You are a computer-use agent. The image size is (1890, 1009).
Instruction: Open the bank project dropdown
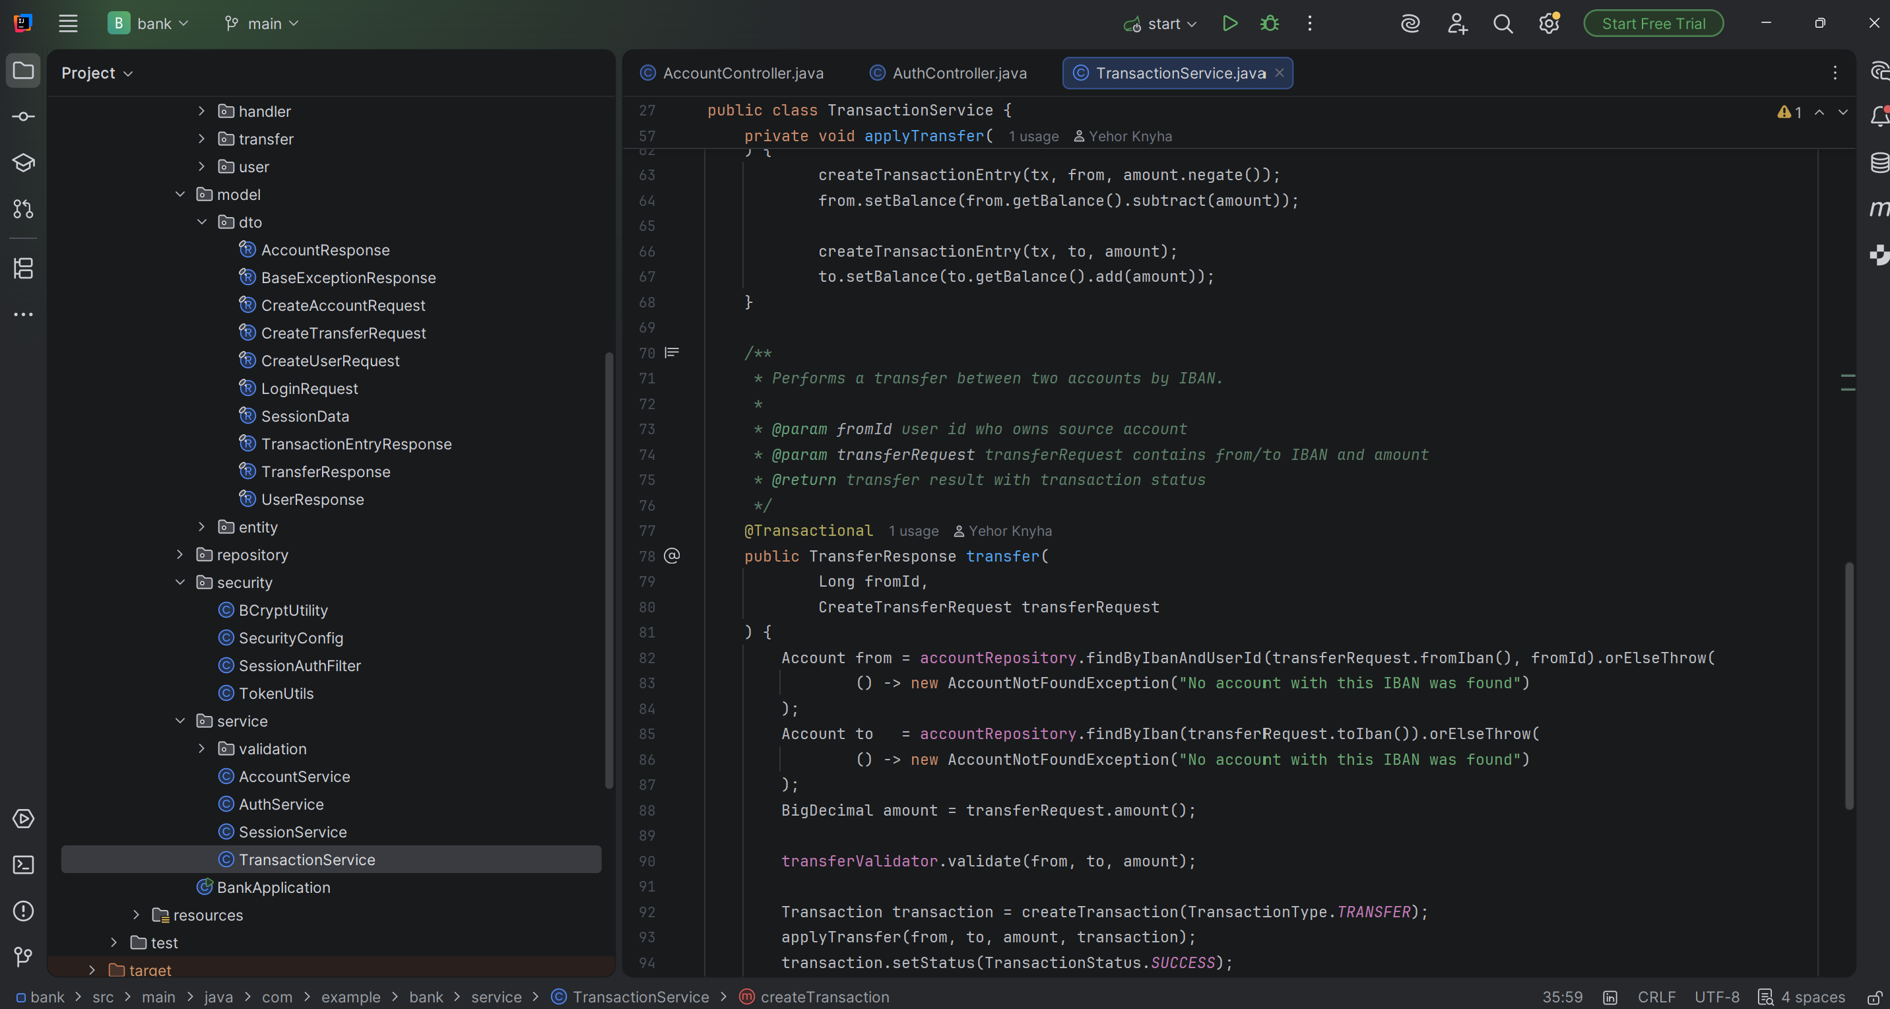[x=149, y=24]
